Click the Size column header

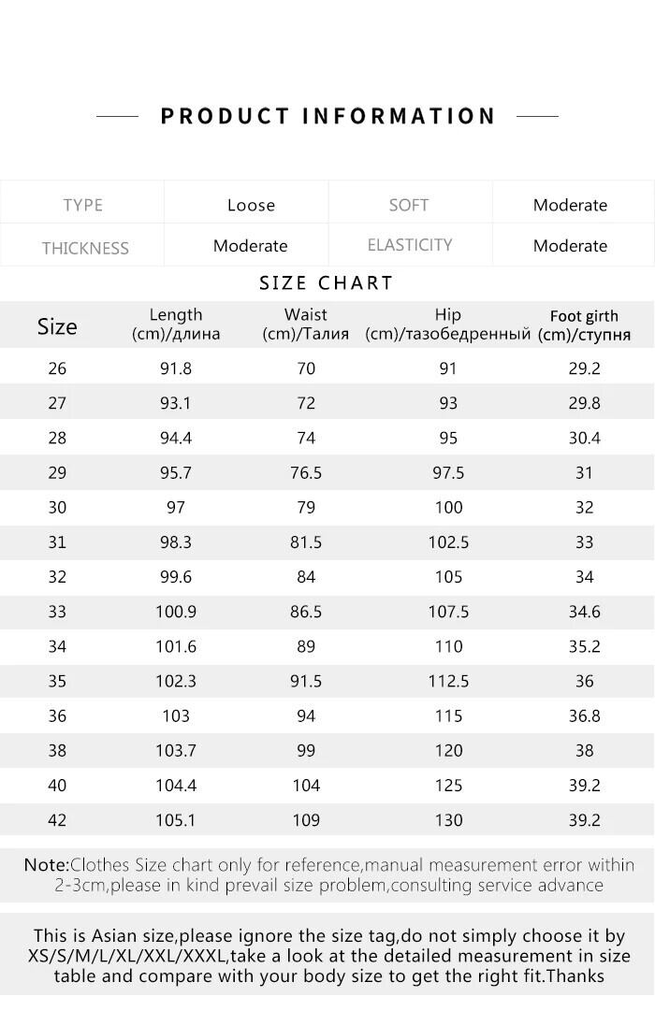[57, 326]
